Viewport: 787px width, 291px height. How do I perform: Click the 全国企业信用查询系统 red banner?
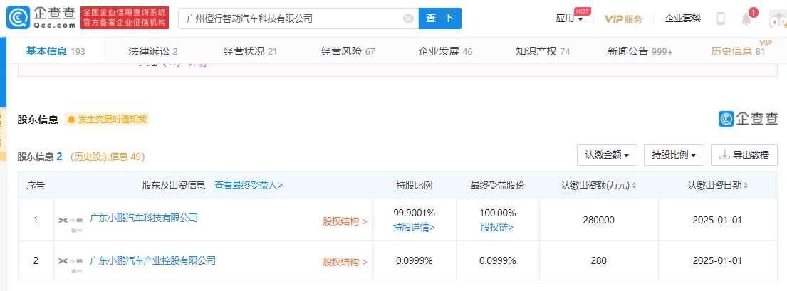[x=125, y=18]
